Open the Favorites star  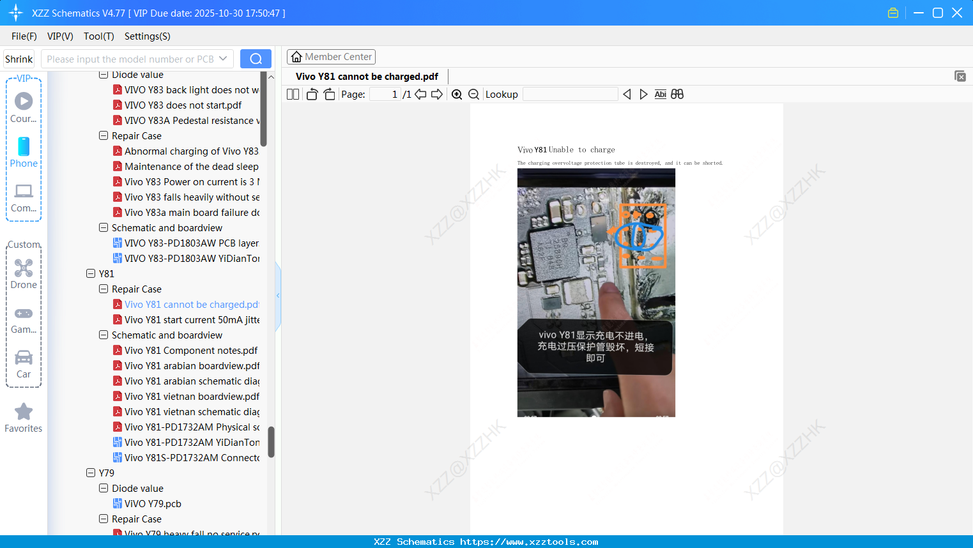(24, 418)
